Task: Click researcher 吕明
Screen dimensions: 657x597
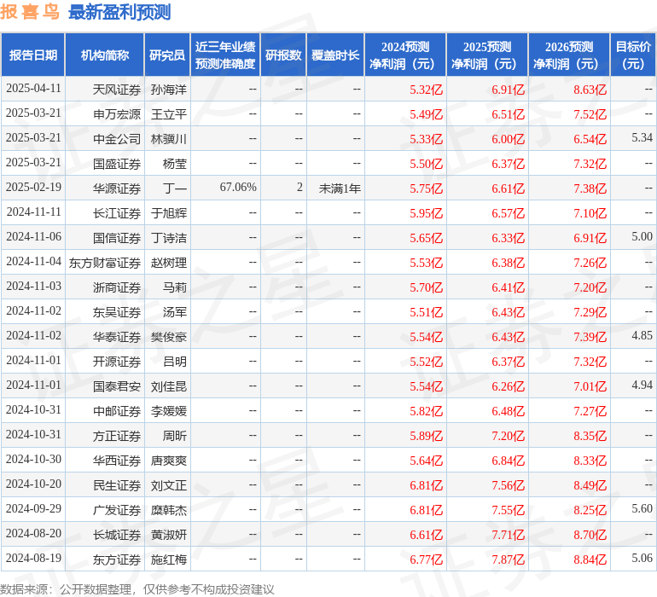Action: (x=174, y=362)
